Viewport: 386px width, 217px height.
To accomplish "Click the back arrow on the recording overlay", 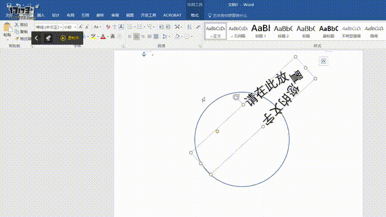I will tap(36, 38).
